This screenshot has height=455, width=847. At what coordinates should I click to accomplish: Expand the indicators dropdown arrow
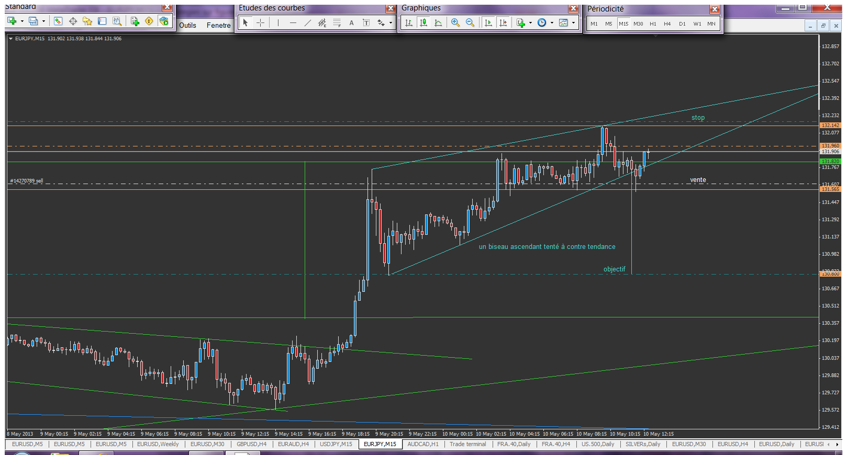click(x=530, y=22)
